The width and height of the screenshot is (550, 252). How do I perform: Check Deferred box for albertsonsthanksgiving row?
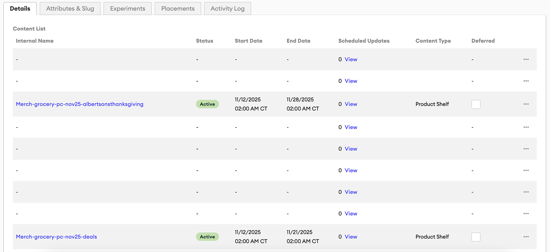[476, 104]
